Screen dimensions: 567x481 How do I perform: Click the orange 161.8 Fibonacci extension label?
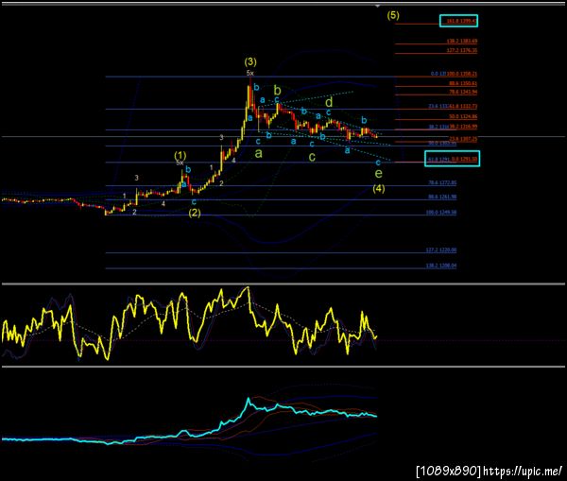point(462,21)
